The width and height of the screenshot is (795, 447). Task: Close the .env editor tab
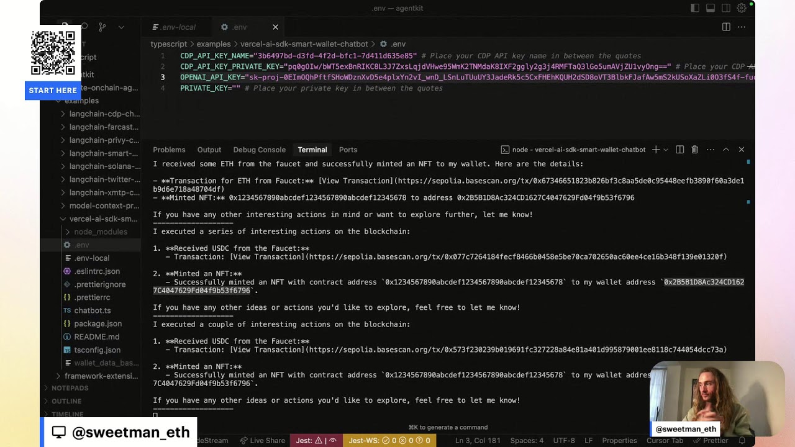[275, 27]
